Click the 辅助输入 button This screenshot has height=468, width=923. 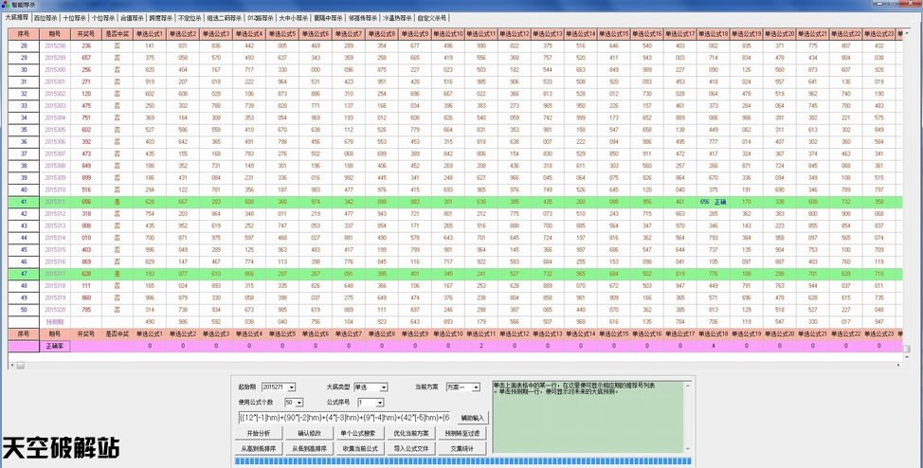point(472,417)
